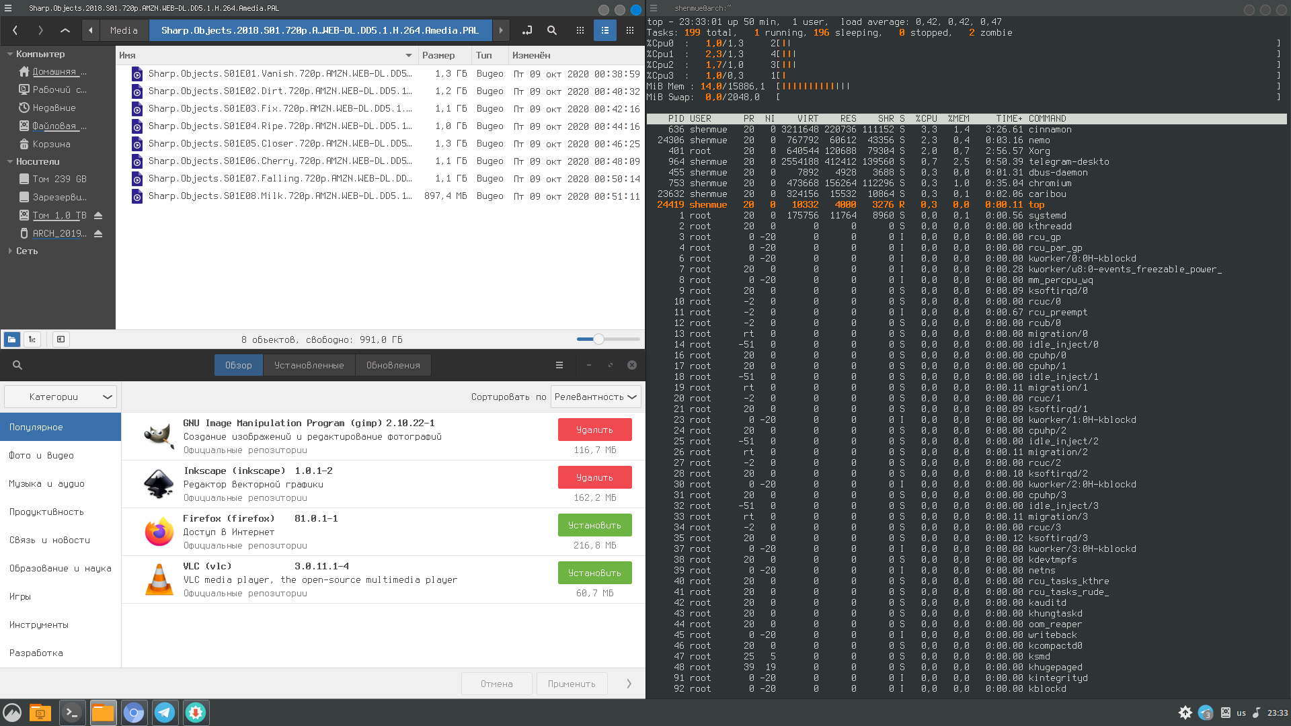Click the GIMP application icon
This screenshot has width=1291, height=726.
[159, 436]
